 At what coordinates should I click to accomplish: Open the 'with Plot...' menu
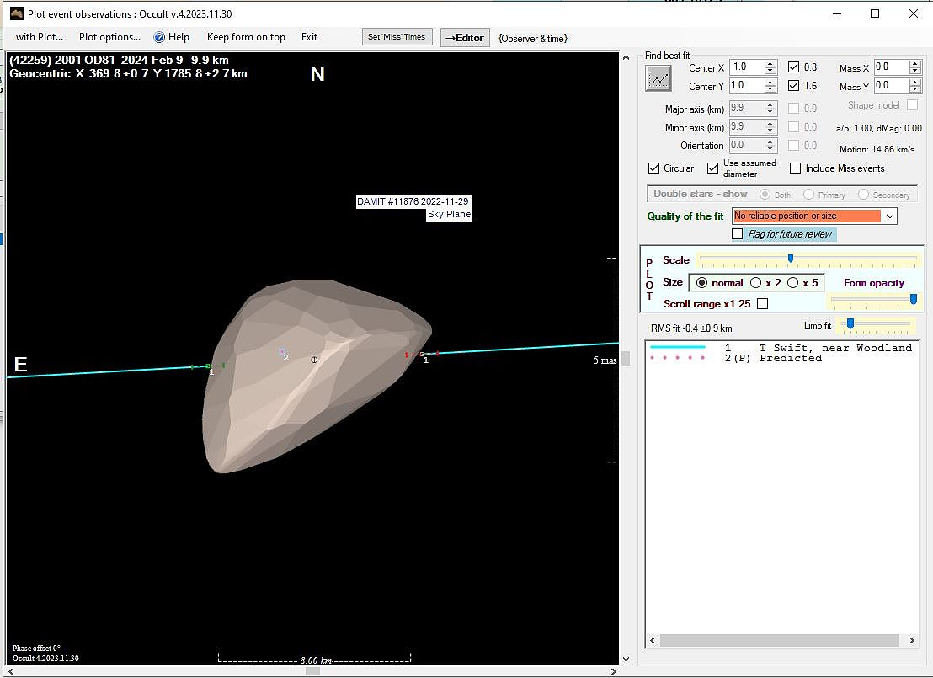click(40, 37)
